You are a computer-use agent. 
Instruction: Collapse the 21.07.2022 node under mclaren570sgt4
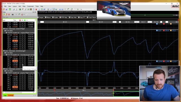pyautogui.click(x=5, y=31)
